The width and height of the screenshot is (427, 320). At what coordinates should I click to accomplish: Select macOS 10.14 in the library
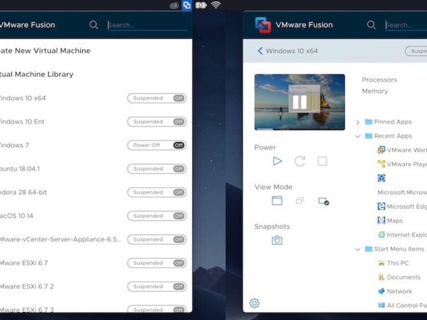point(17,216)
